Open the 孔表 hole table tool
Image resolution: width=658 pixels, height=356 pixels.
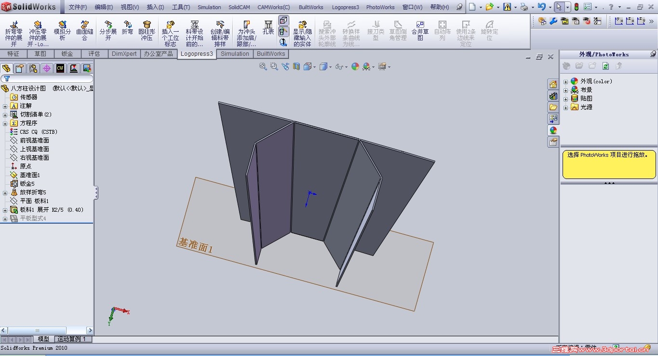click(x=268, y=28)
